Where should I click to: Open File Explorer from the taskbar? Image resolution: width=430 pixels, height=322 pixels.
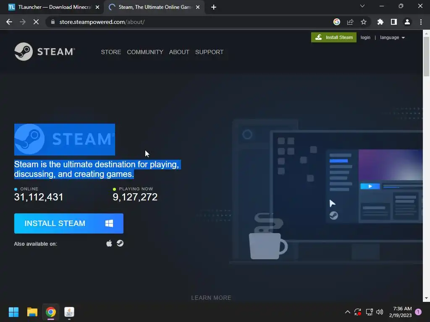32,312
